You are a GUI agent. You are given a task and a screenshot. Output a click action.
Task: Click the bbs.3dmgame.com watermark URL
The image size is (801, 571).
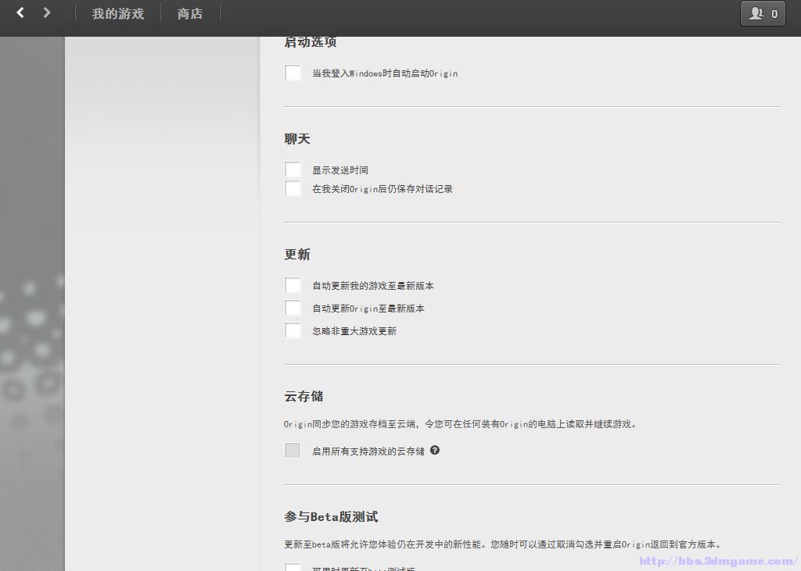pos(717,561)
